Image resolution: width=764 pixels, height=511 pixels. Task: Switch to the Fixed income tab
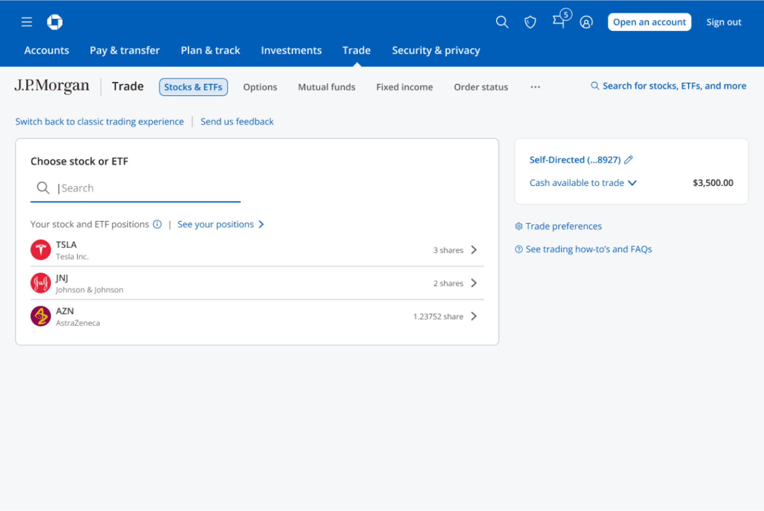click(404, 87)
